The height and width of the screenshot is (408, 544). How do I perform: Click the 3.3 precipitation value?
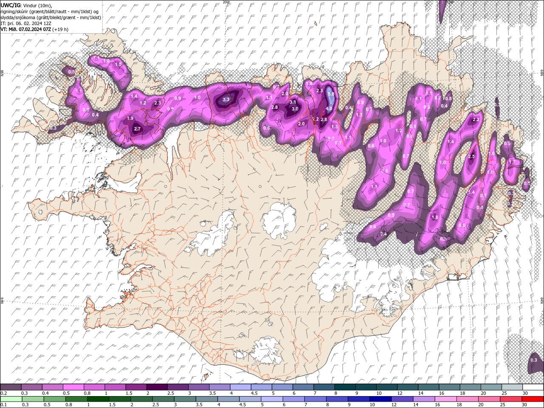226,100
